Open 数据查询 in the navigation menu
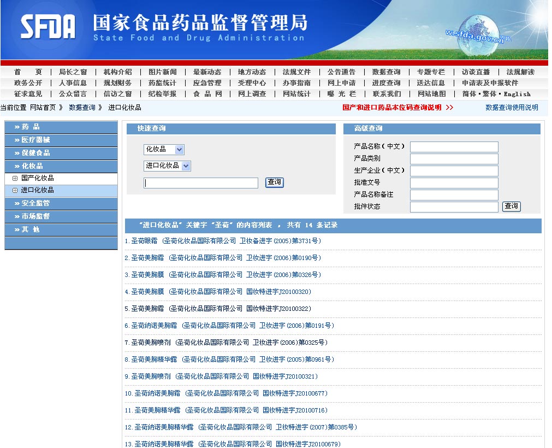 point(386,72)
